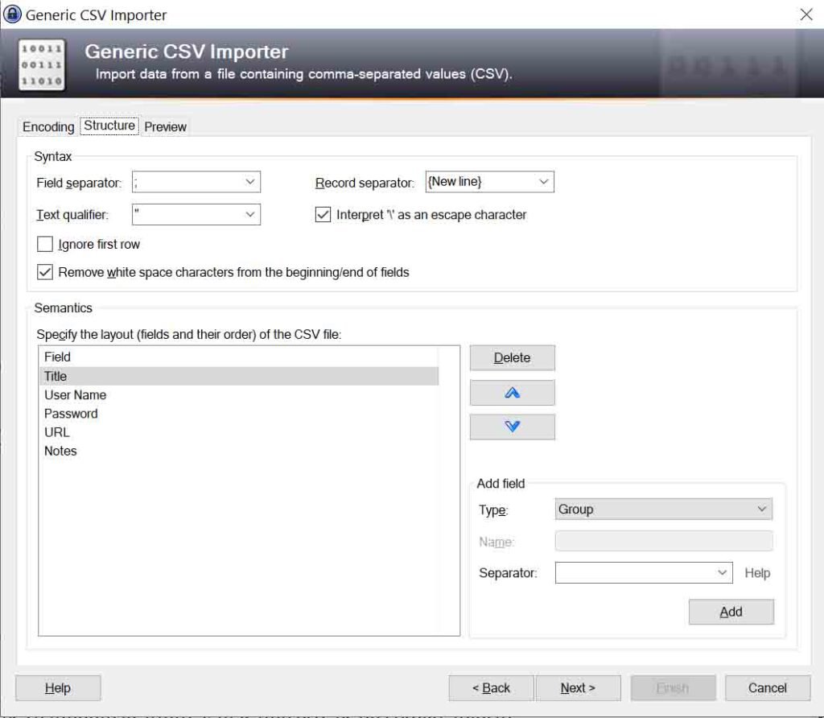The width and height of the screenshot is (824, 718).
Task: Uncheck Remove white space characters option
Action: [45, 272]
